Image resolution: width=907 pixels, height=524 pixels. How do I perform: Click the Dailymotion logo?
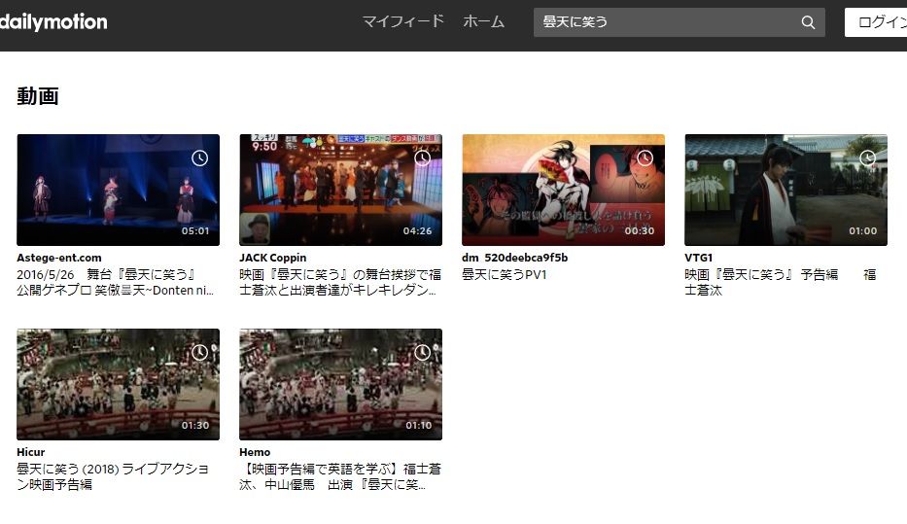[x=53, y=21]
